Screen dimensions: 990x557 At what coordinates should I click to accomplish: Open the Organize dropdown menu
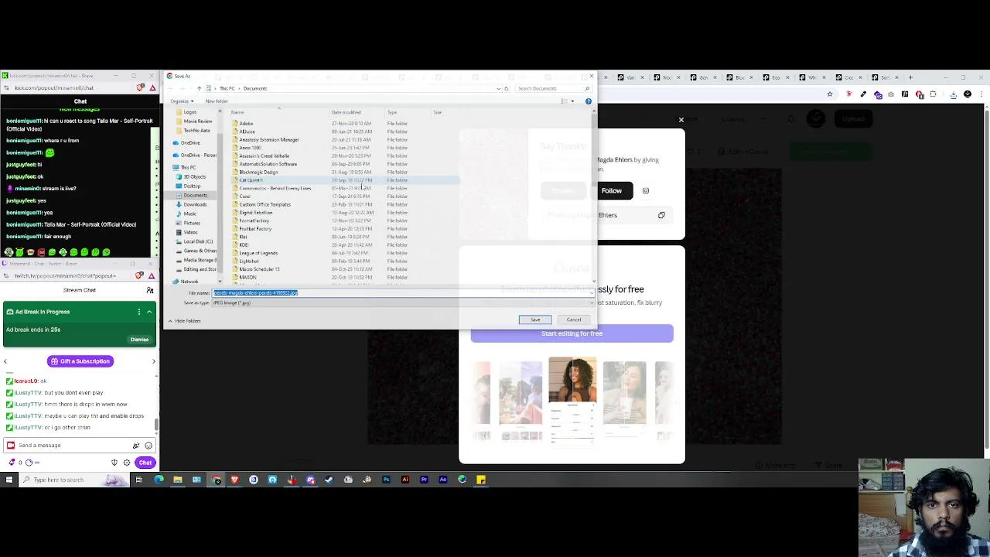(181, 101)
